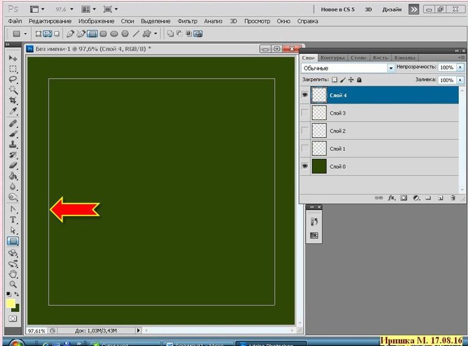Select the Horizontal Type tool

click(13, 220)
